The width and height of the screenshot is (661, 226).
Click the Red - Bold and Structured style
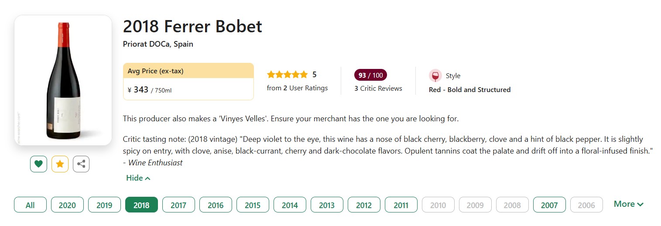(469, 89)
